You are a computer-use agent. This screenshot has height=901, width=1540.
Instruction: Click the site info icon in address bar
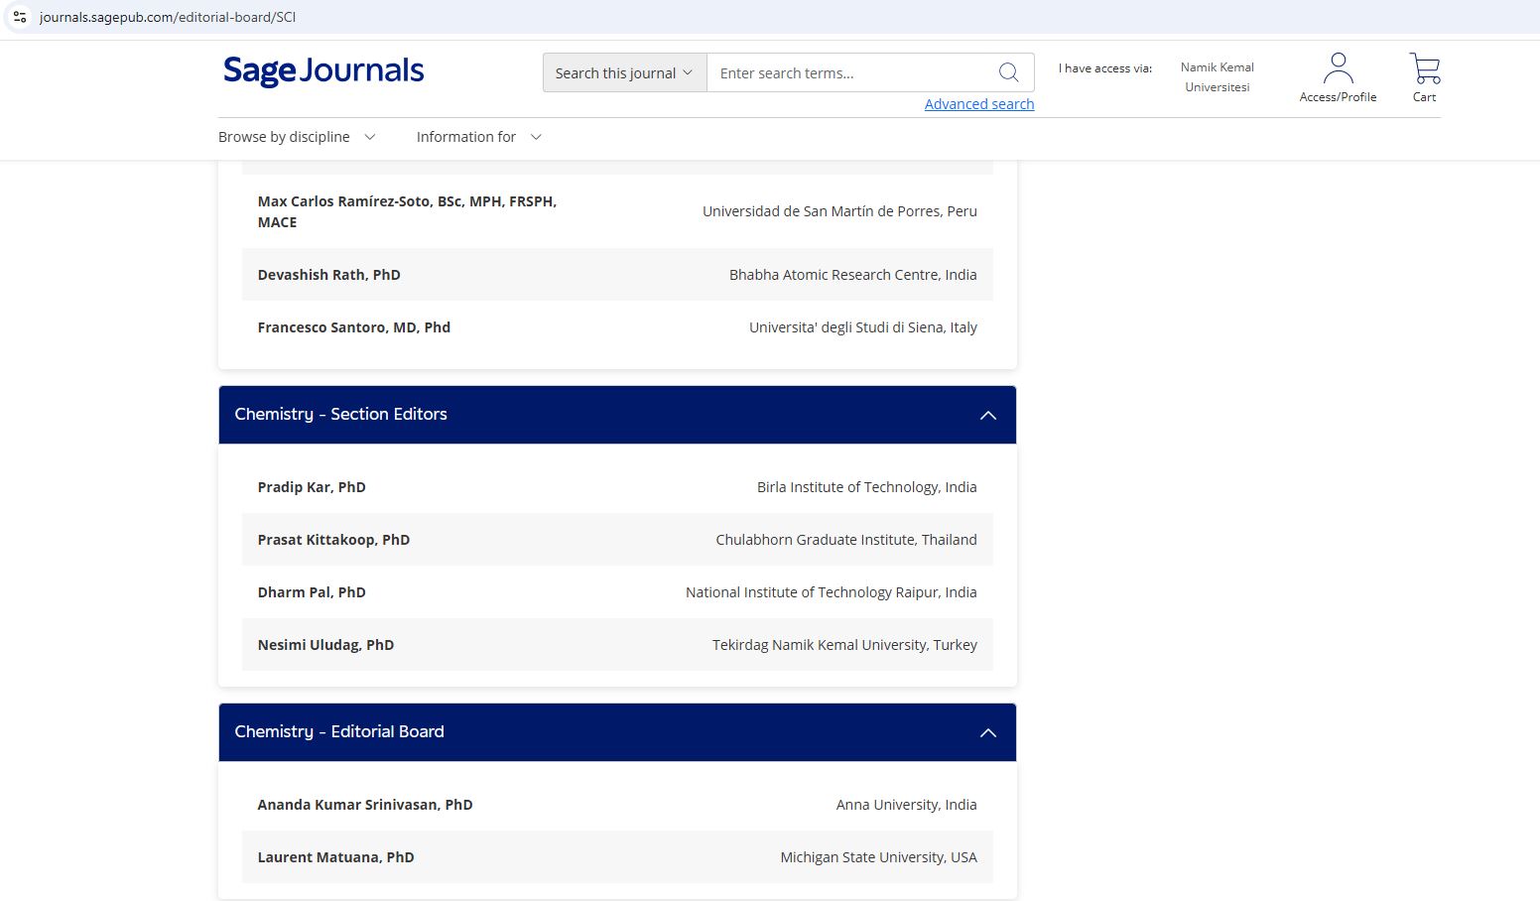pyautogui.click(x=19, y=17)
